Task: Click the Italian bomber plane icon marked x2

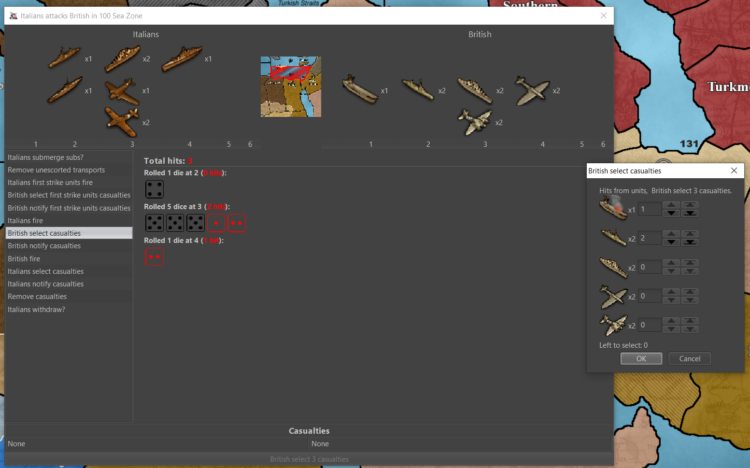Action: point(123,122)
